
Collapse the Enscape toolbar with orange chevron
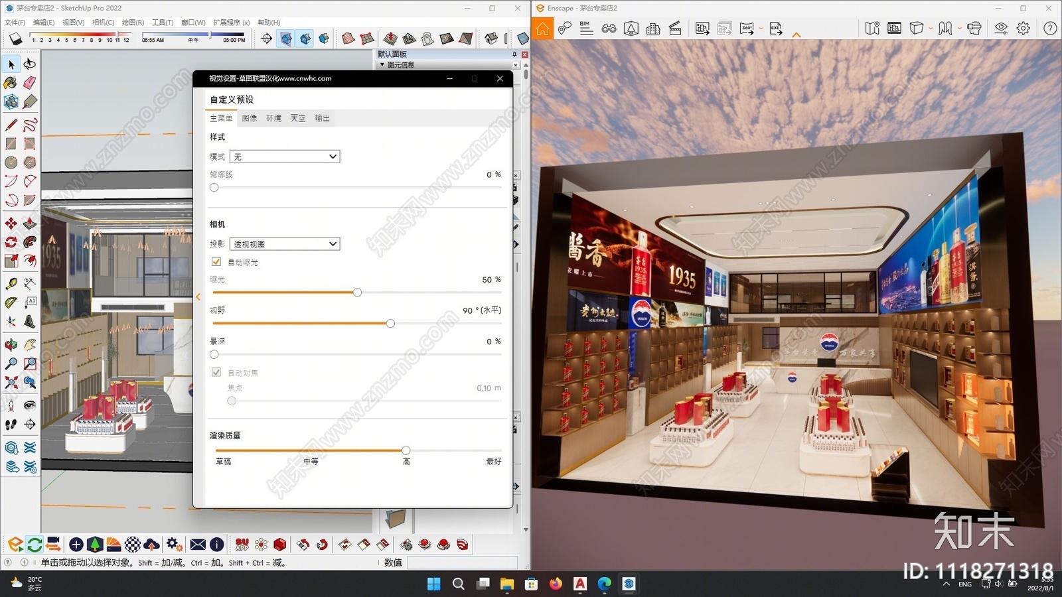click(796, 35)
